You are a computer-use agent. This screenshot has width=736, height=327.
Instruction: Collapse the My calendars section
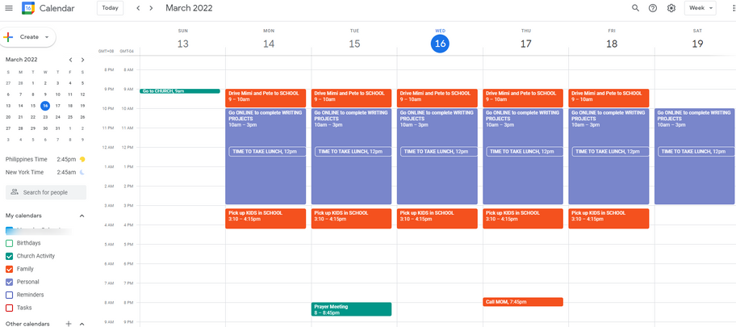[82, 216]
